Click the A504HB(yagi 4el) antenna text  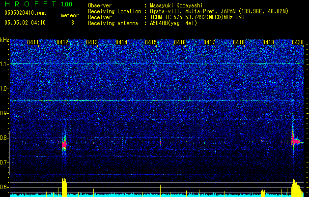(x=173, y=23)
